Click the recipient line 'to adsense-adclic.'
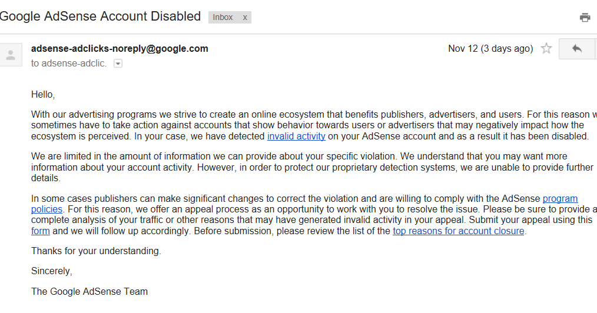The width and height of the screenshot is (597, 313). coord(68,63)
